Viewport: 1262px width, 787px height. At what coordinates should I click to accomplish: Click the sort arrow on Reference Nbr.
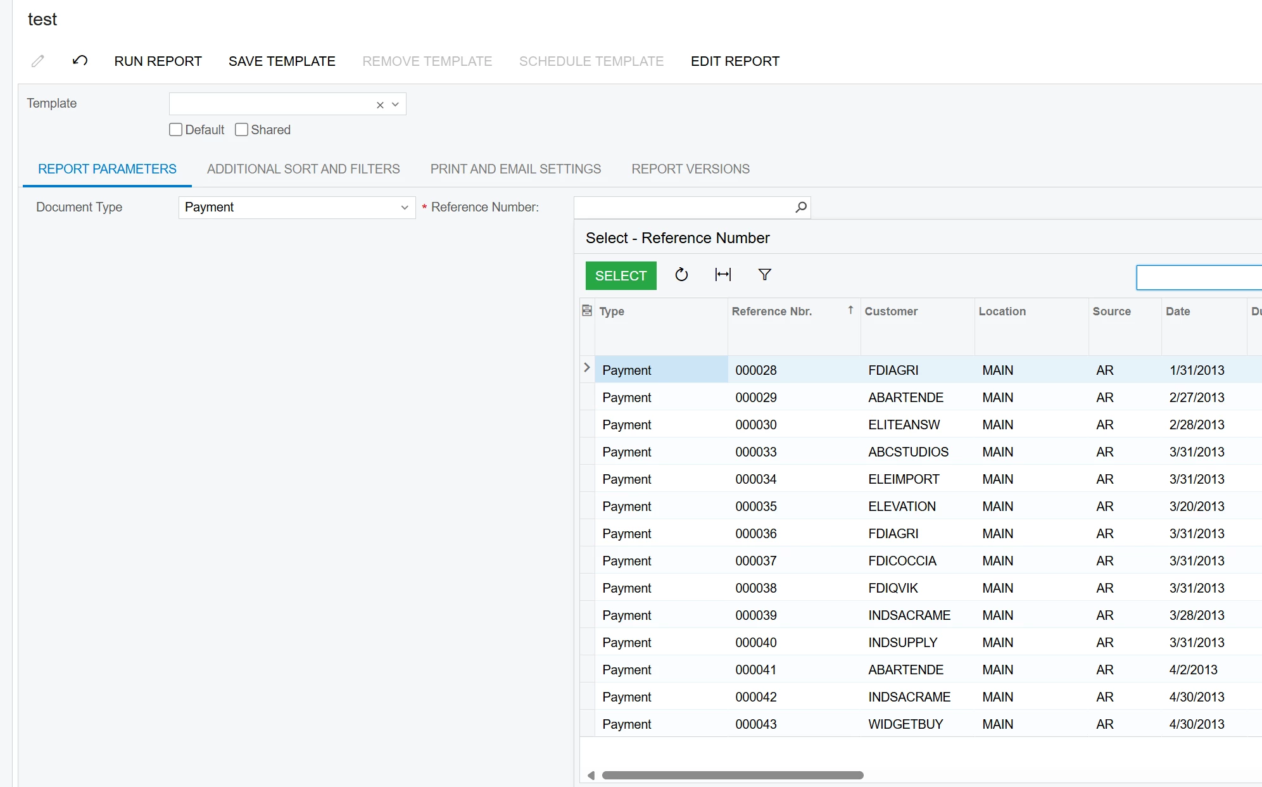[x=850, y=310]
